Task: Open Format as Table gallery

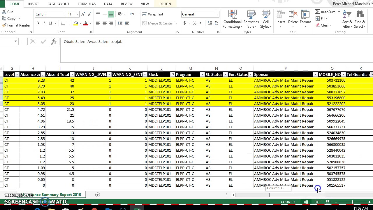Action: coord(251,19)
